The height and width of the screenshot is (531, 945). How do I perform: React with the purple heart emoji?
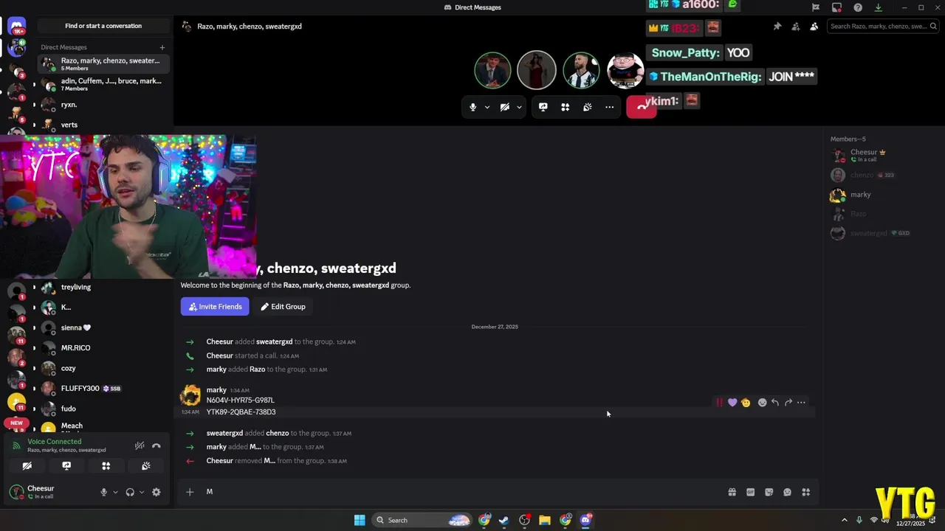pos(732,403)
